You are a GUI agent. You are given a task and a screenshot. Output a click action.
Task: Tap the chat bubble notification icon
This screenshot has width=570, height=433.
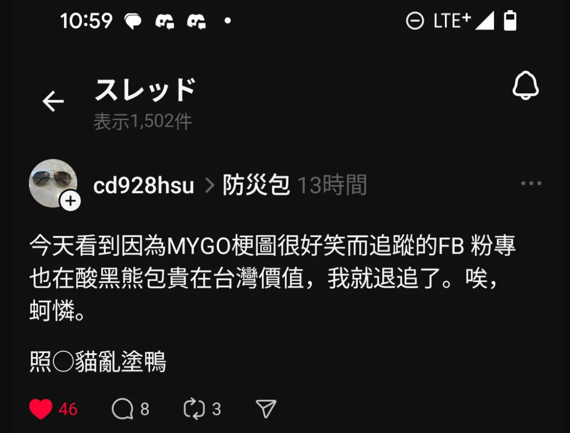point(133,21)
